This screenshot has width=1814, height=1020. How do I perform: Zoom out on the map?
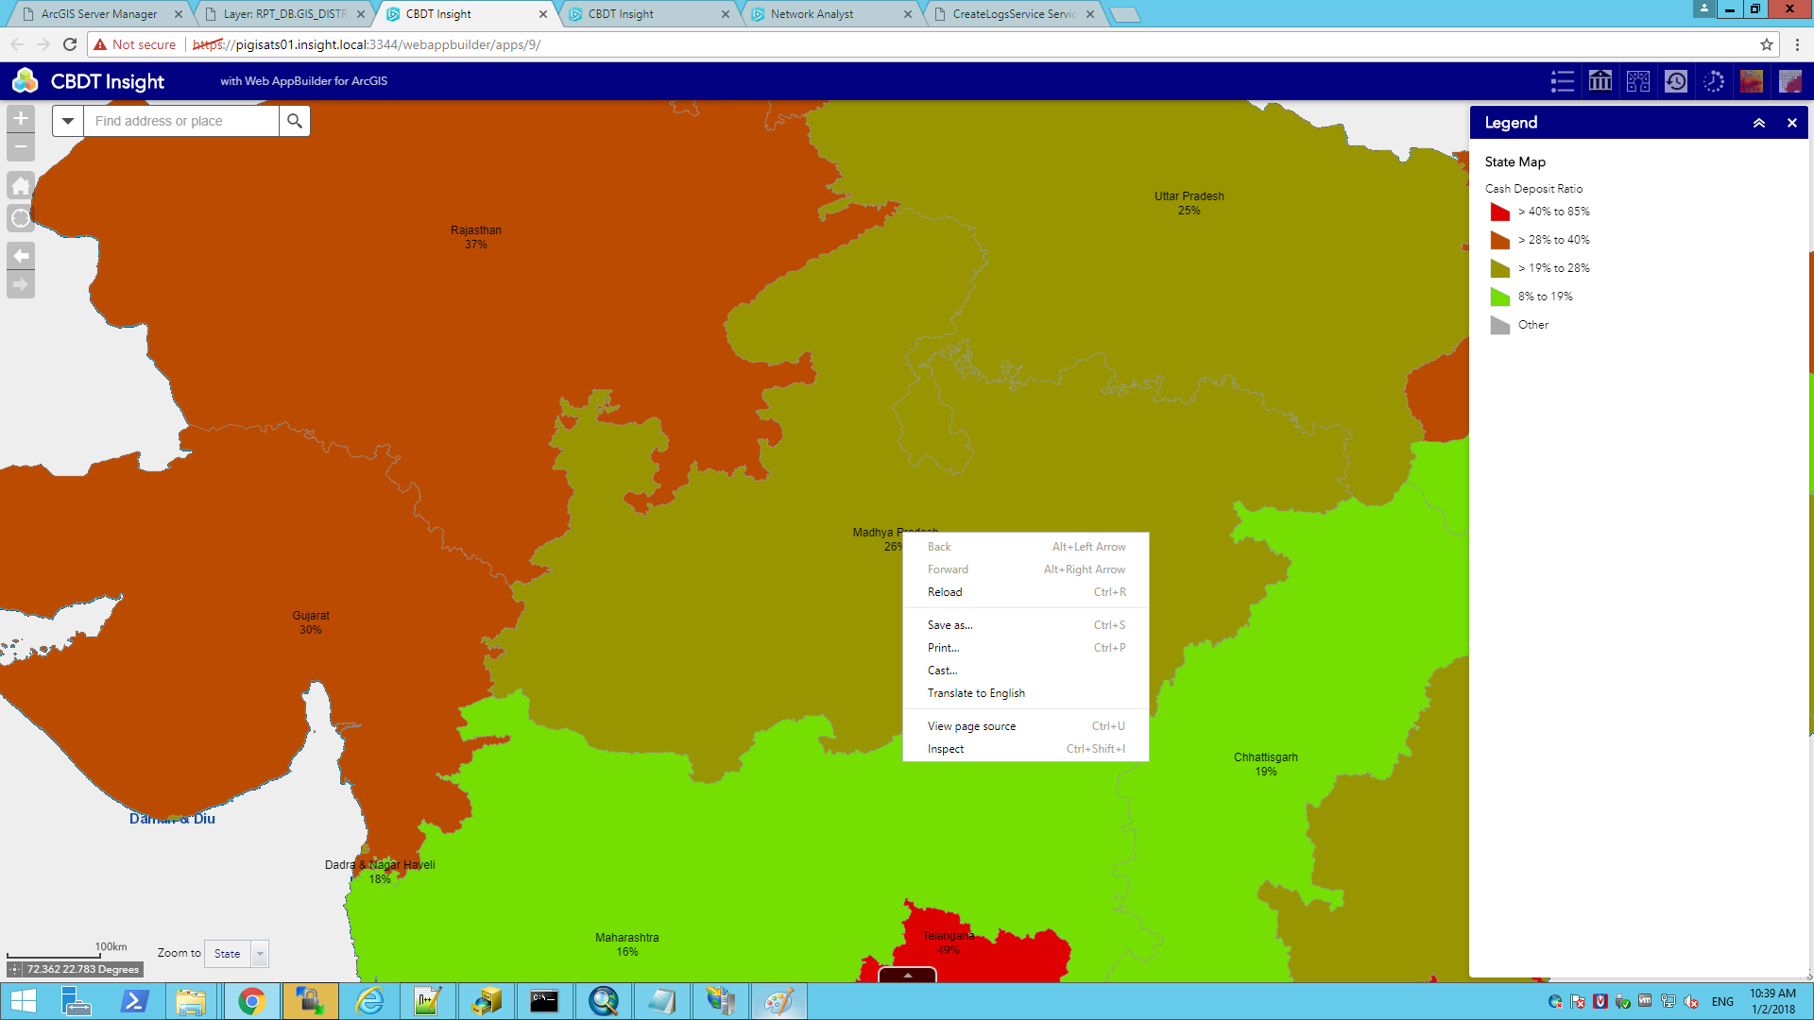(x=21, y=147)
